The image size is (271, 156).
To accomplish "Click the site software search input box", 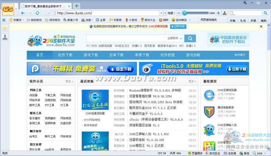I will click(126, 38).
